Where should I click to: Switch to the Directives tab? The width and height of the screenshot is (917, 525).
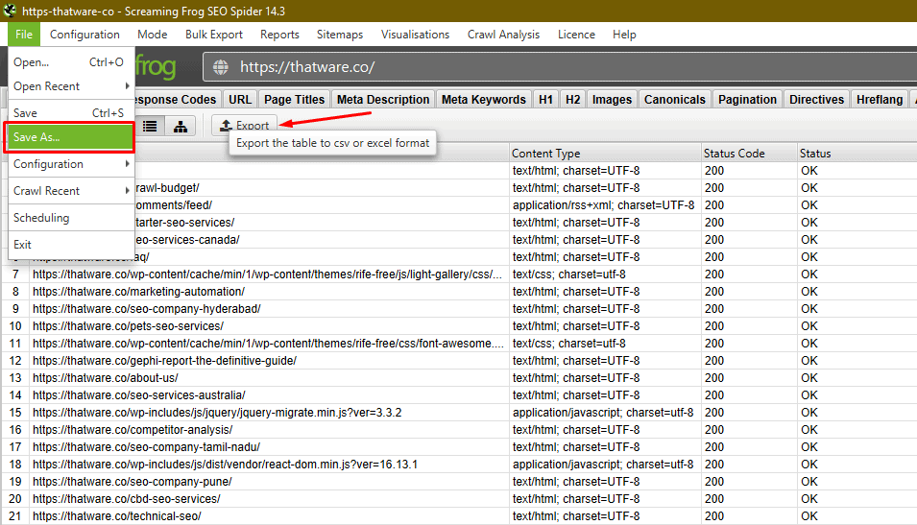pyautogui.click(x=816, y=100)
